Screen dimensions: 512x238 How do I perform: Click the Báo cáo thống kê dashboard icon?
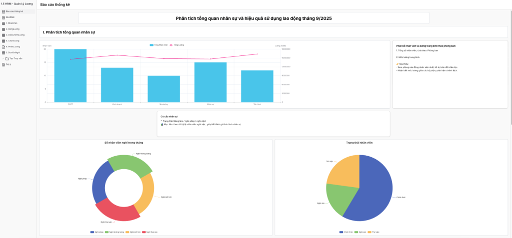point(3,11)
